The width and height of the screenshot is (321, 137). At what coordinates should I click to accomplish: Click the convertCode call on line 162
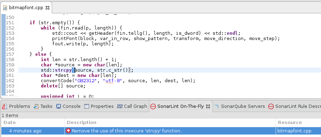[56, 81]
